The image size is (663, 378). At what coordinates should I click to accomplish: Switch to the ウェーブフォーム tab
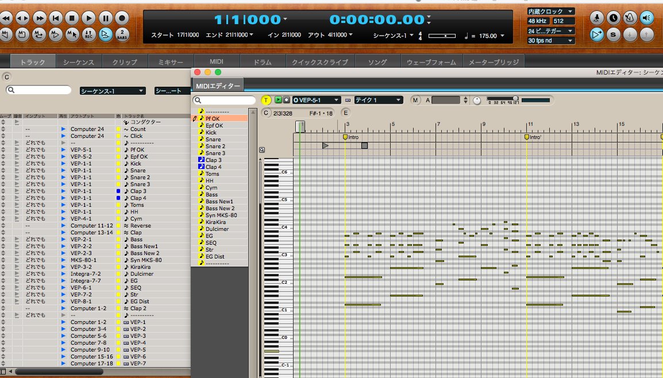431,61
